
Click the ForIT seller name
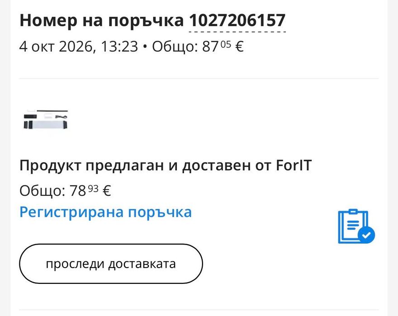click(x=294, y=165)
